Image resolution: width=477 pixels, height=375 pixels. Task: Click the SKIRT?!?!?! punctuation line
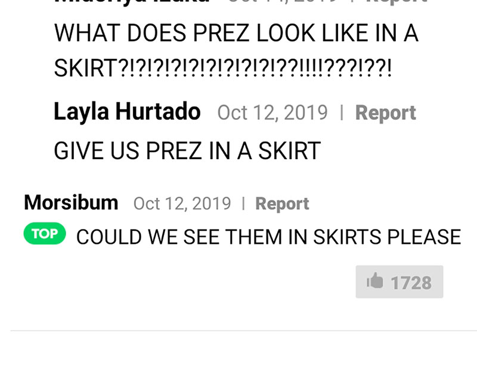(222, 68)
